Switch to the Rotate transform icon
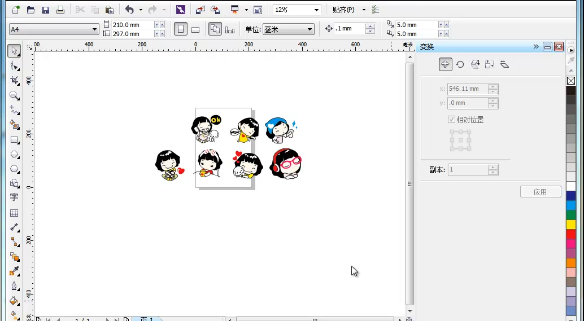The height and width of the screenshot is (334, 584). (x=460, y=64)
